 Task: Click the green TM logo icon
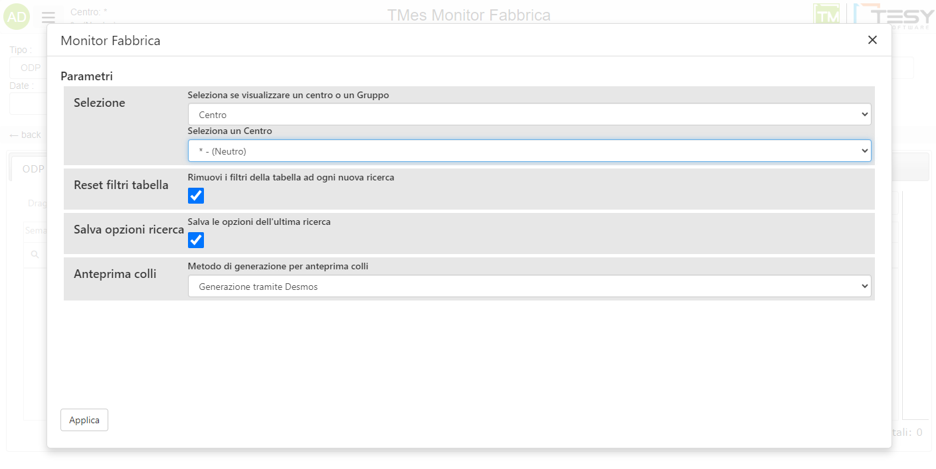pyautogui.click(x=826, y=15)
